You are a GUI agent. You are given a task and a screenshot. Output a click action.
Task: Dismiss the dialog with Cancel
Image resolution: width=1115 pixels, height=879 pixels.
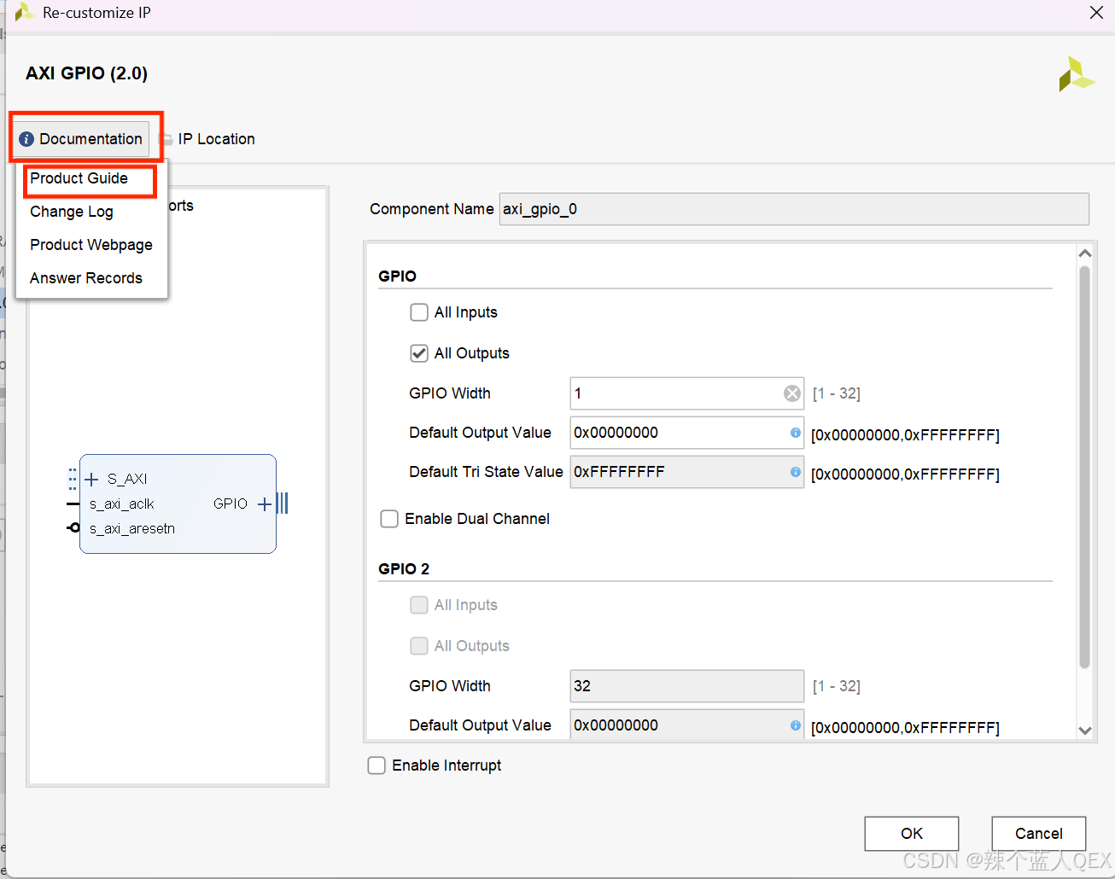1038,834
